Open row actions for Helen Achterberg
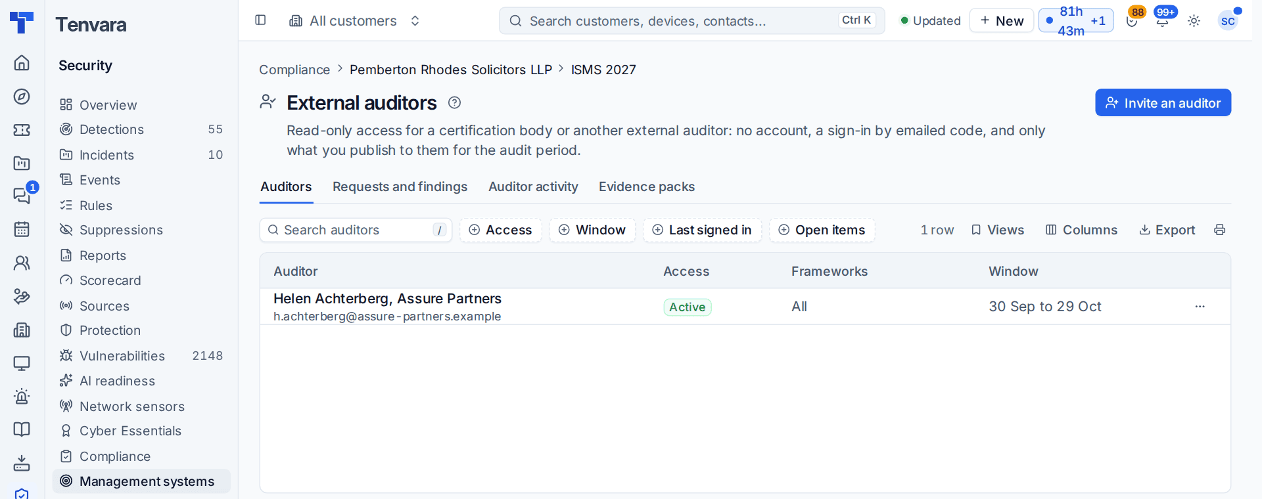The image size is (1262, 499). (1200, 307)
